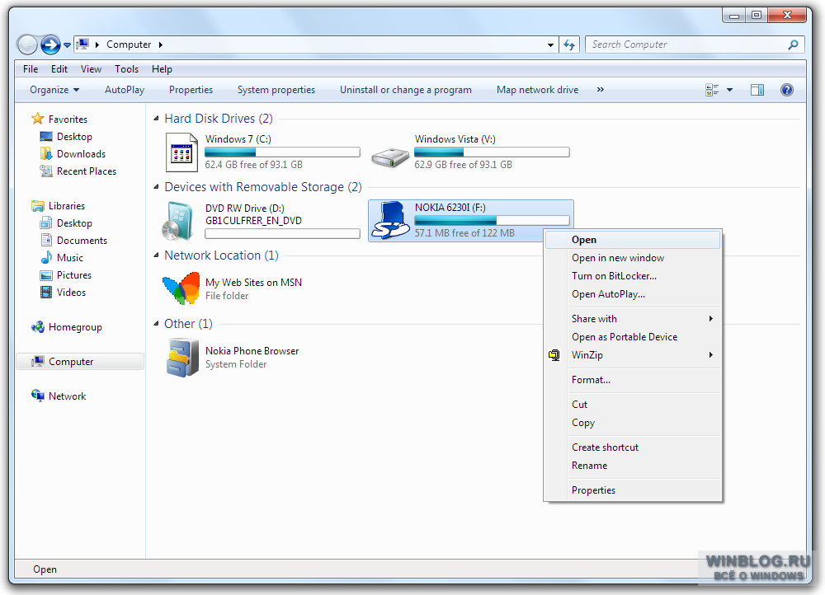825x595 pixels.
Task: Click the Back navigation arrow button
Action: coord(27,45)
